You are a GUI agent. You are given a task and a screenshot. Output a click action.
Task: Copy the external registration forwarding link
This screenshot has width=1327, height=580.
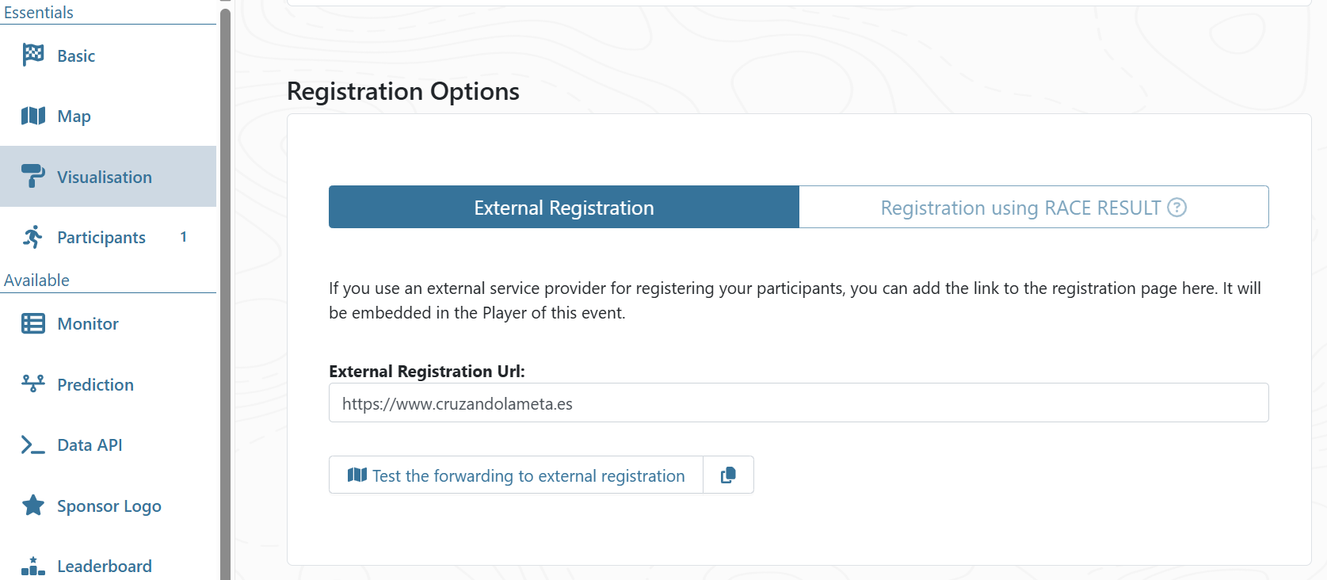click(x=728, y=475)
